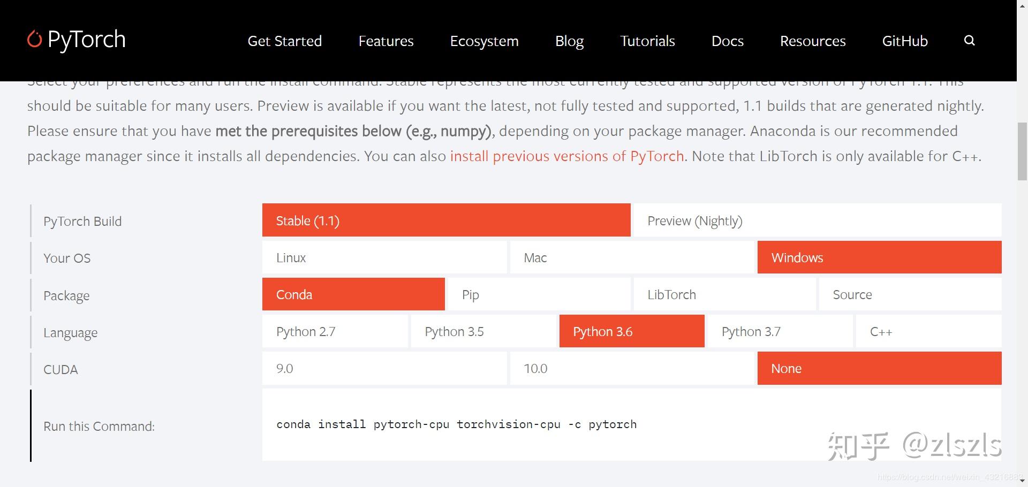Screen dimensions: 1028x487
Task: Open the Docs navigation menu
Action: (x=727, y=41)
